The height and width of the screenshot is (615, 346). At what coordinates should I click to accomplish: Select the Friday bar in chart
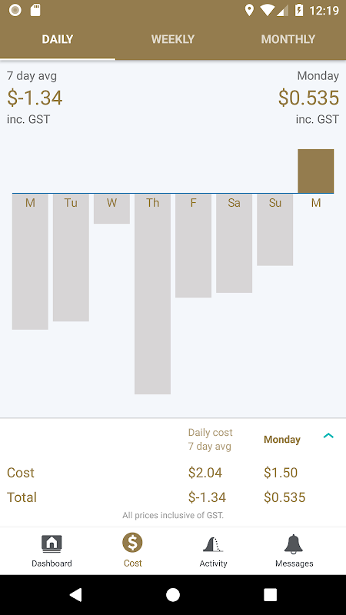(194, 245)
